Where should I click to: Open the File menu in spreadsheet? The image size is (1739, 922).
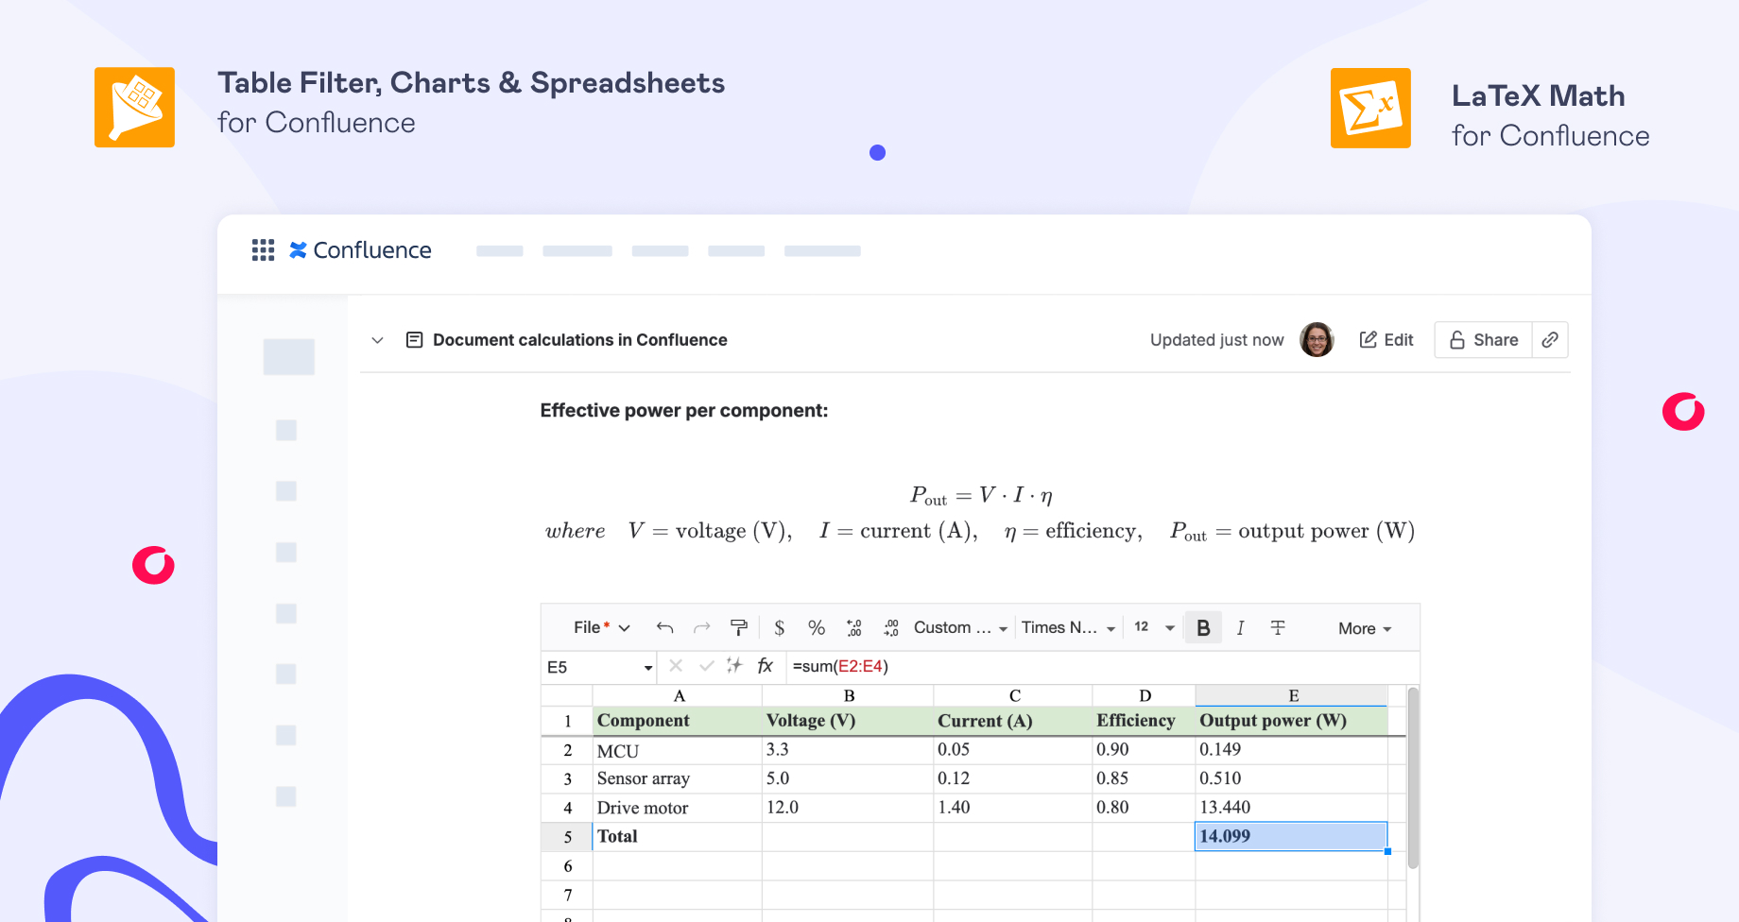(x=601, y=628)
